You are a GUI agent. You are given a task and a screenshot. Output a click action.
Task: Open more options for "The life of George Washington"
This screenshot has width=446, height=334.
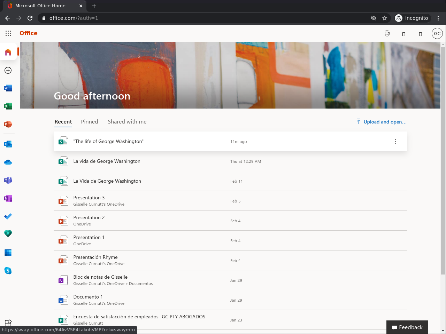pyautogui.click(x=395, y=142)
